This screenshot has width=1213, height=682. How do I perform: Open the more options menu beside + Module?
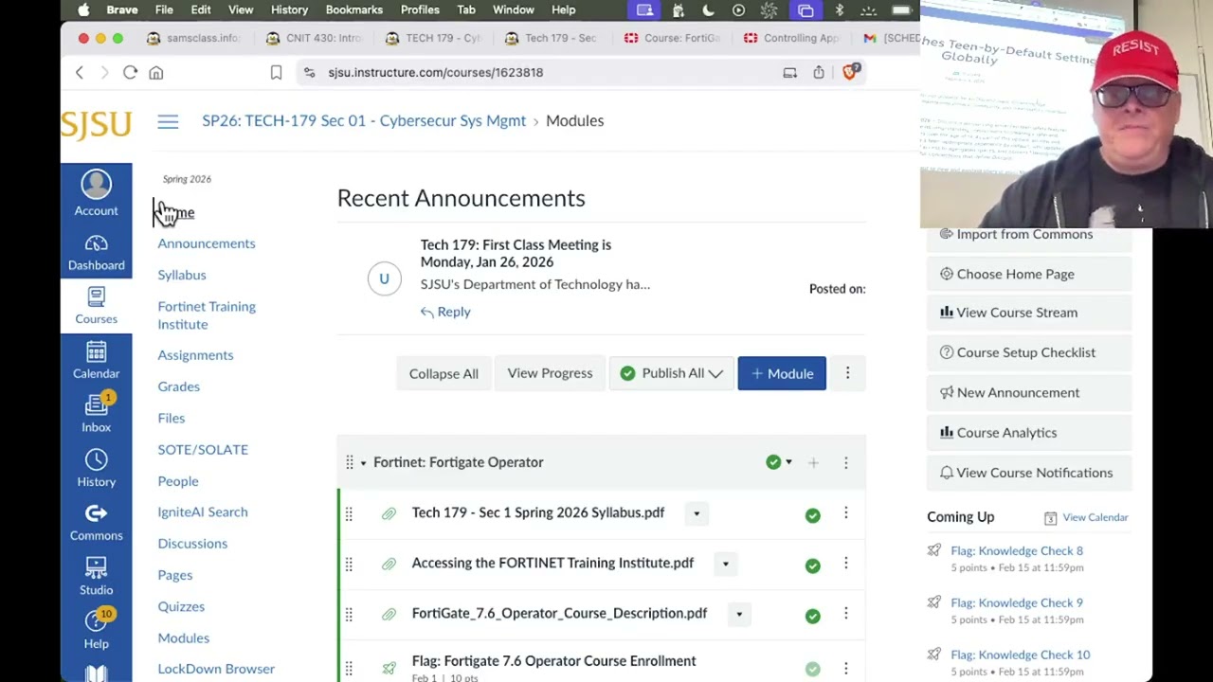(847, 373)
